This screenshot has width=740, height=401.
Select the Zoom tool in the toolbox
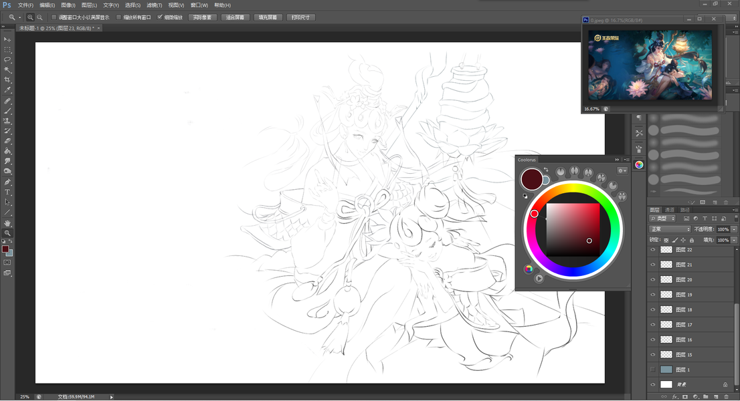[7, 233]
